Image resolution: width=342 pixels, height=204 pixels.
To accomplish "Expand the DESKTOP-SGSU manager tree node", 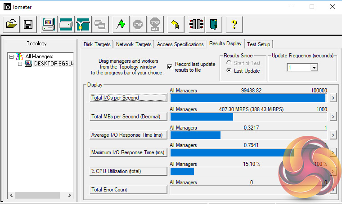I will pyautogui.click(x=20, y=64).
